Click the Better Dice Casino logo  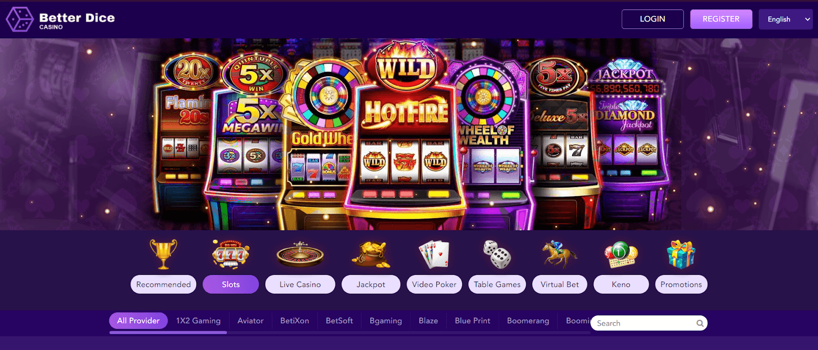(60, 19)
